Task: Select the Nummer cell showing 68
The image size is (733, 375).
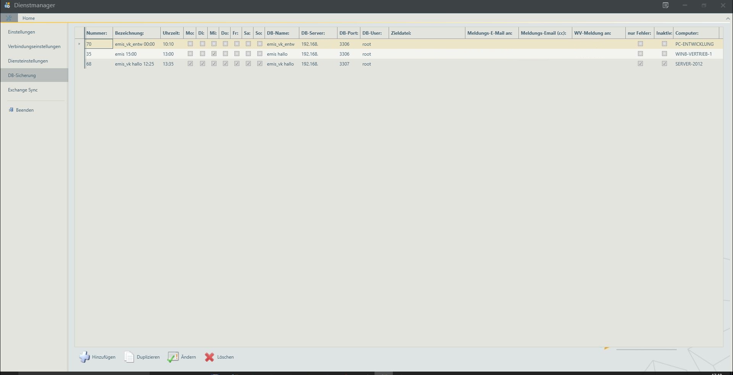Action: click(98, 64)
